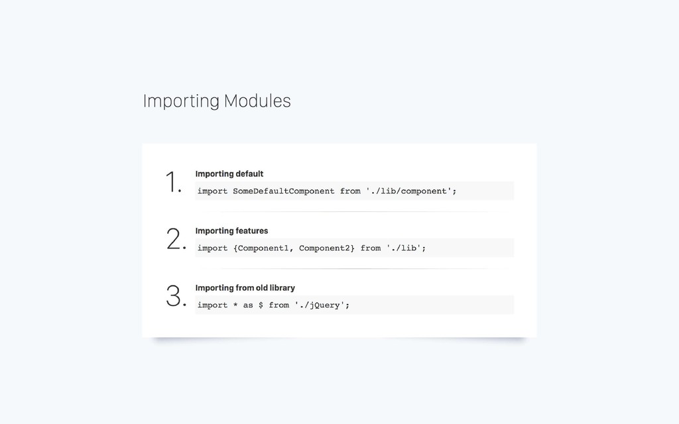Click the asterisk in the third import

coord(235,304)
